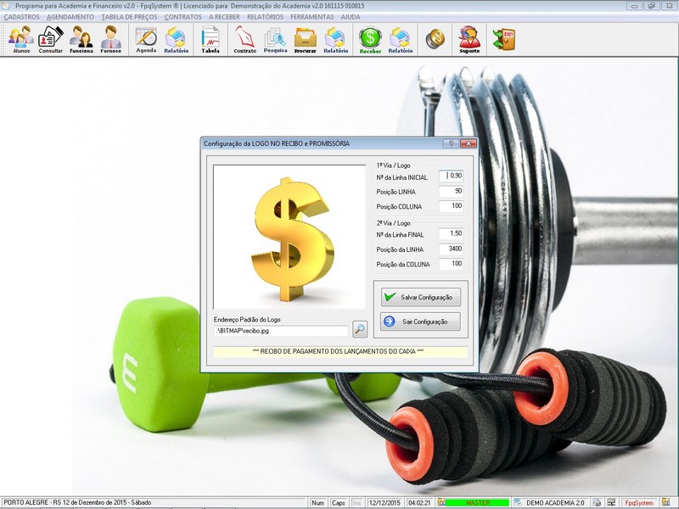Image resolution: width=679 pixels, height=509 pixels.
Task: Minimize the main application window
Action: [x=634, y=6]
